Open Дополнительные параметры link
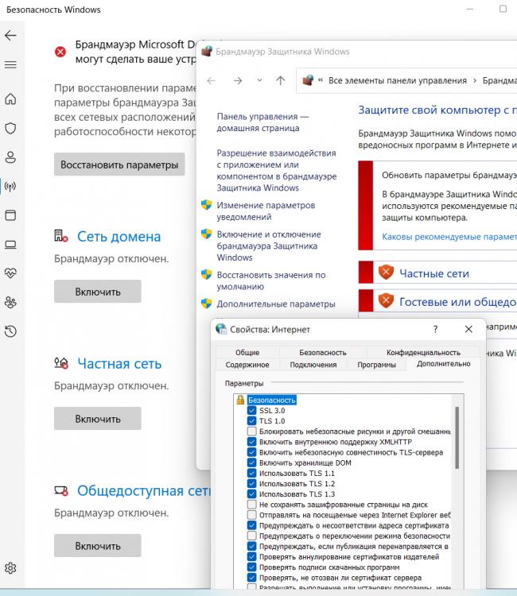 [x=276, y=304]
